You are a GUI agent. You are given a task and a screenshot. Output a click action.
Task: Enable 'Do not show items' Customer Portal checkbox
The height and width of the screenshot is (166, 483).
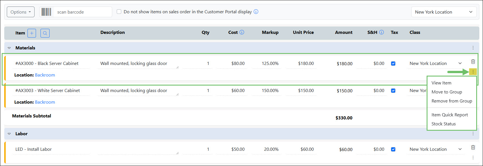click(119, 12)
